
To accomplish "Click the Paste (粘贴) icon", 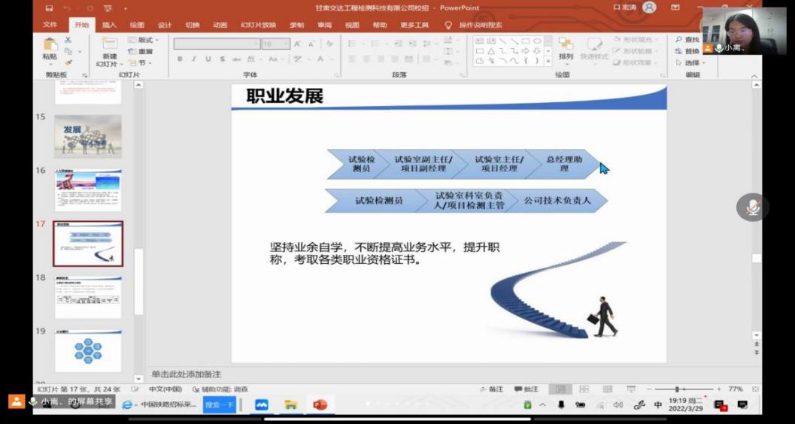I will [50, 44].
